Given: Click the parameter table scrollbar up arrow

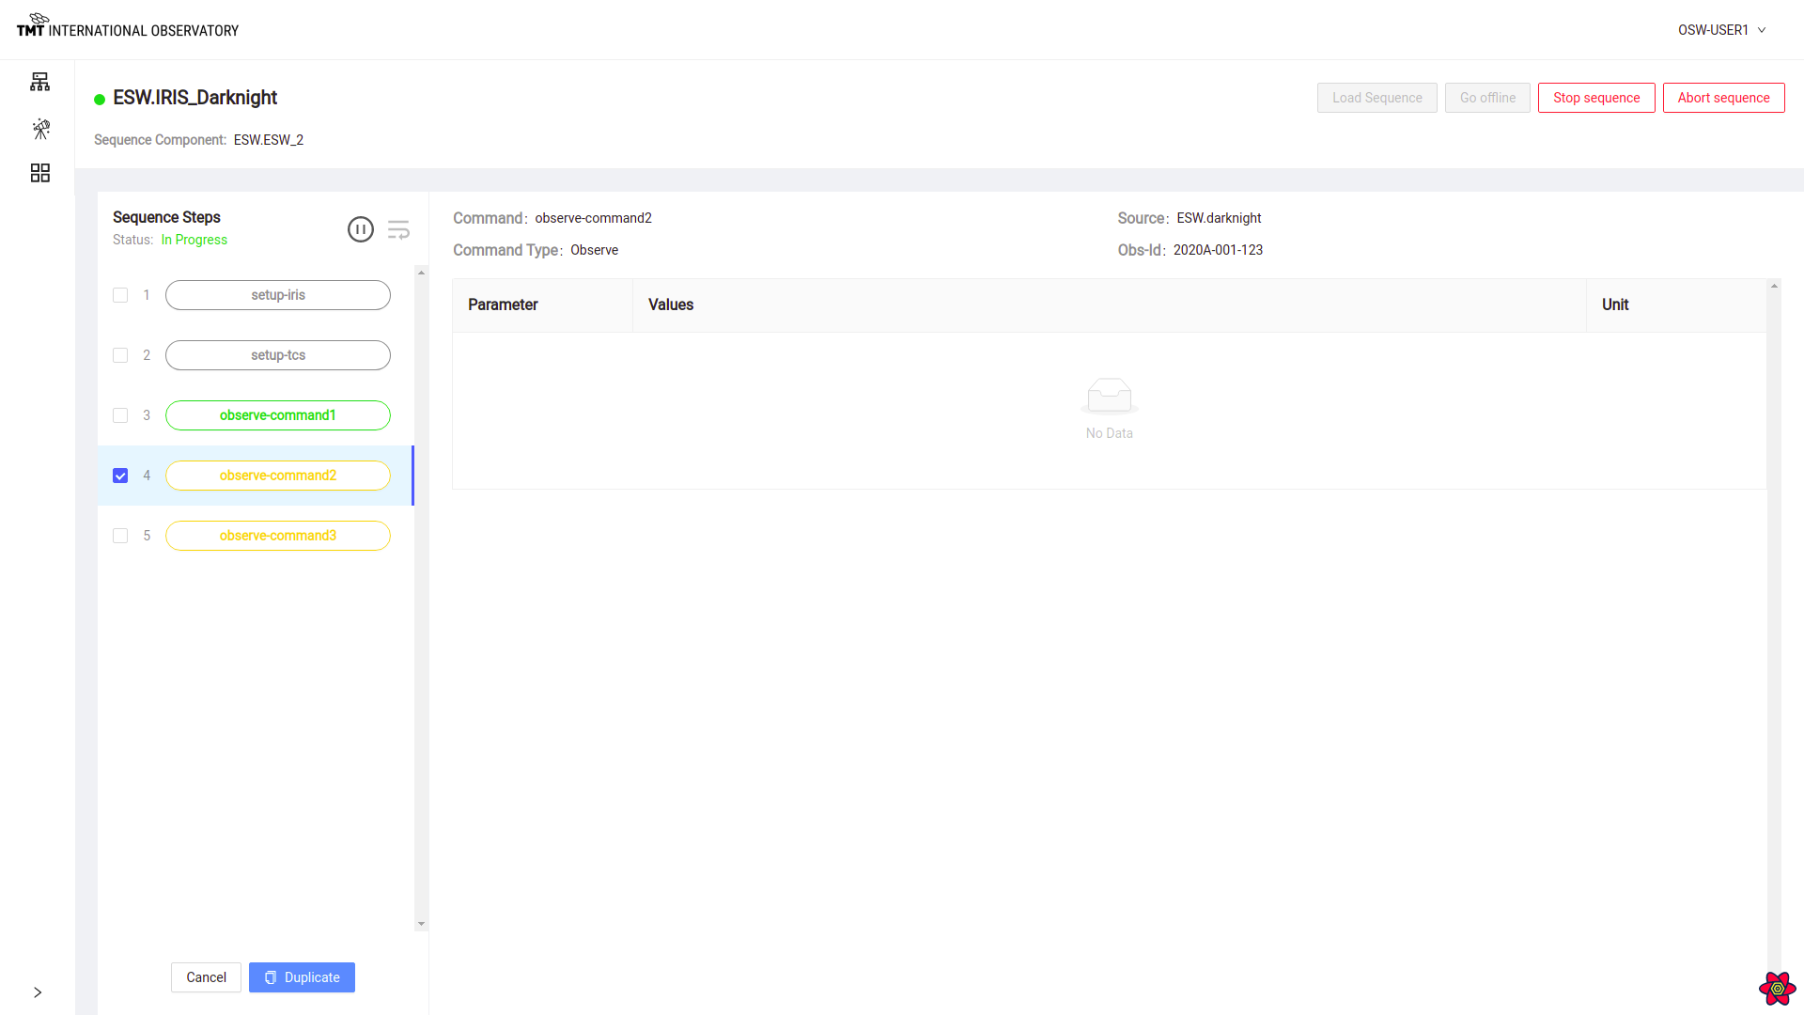Looking at the screenshot, I should tap(1774, 286).
